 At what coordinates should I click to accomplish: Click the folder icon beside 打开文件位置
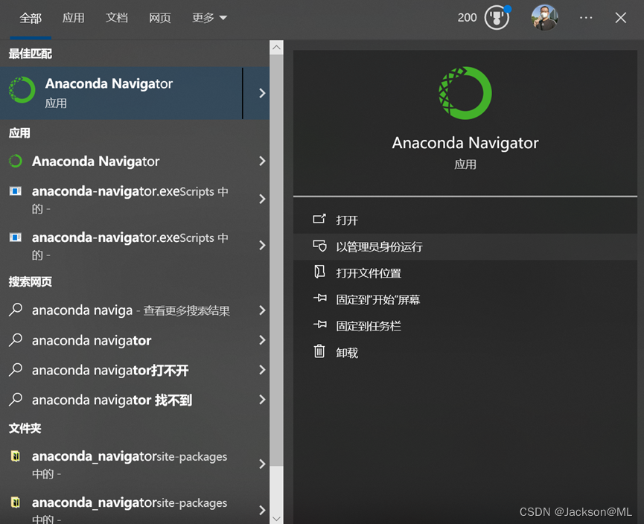point(319,272)
